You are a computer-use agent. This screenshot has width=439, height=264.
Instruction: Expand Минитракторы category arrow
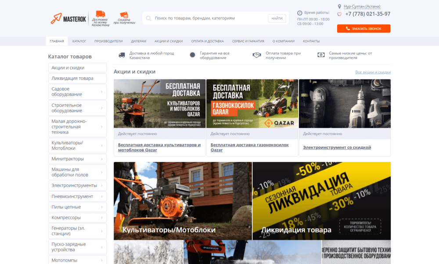[x=102, y=159]
